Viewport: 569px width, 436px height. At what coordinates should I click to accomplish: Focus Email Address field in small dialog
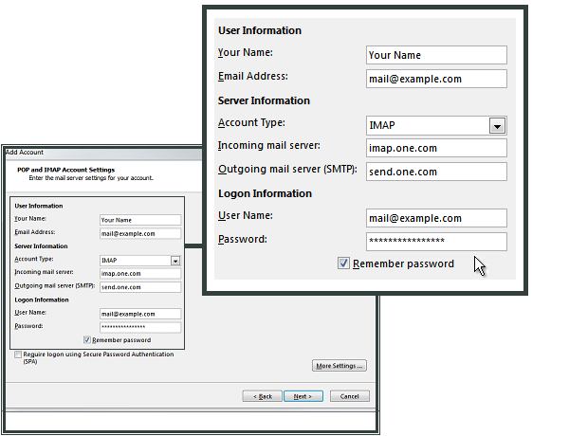[x=139, y=233]
